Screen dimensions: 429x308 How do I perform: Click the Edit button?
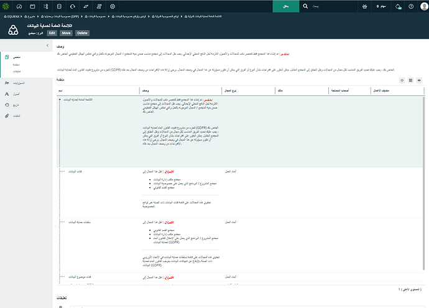pos(52,33)
